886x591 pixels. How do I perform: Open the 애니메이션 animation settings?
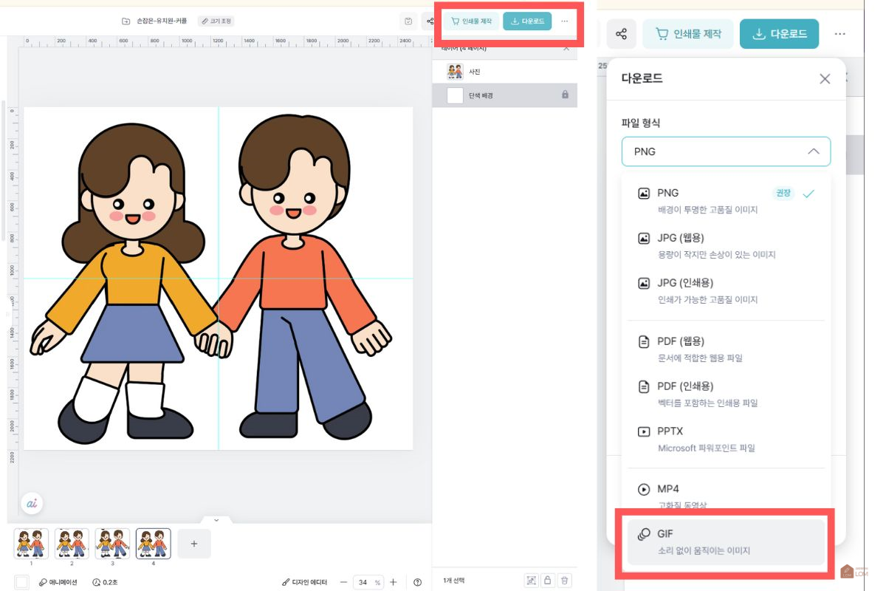(58, 582)
